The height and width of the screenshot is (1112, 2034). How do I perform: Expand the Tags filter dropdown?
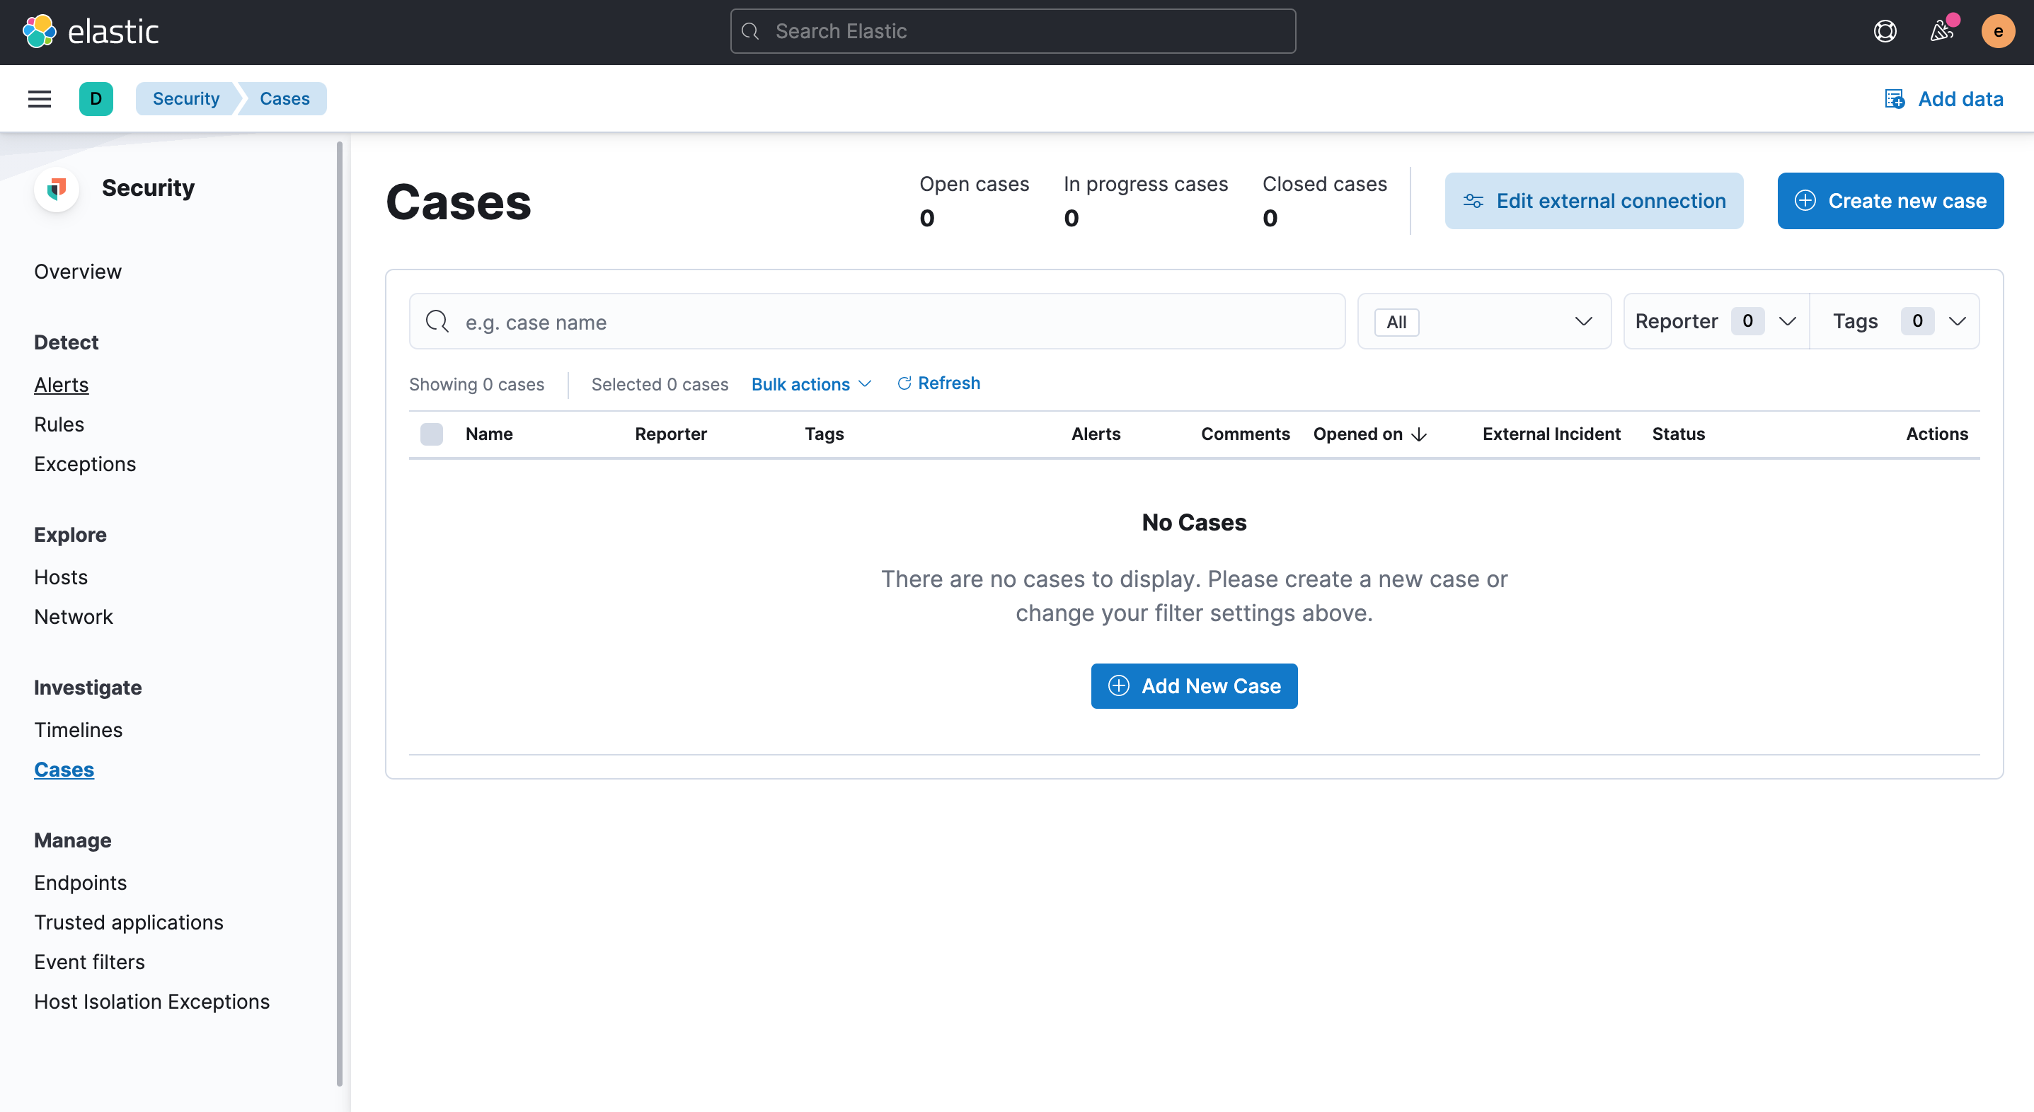coord(1897,321)
